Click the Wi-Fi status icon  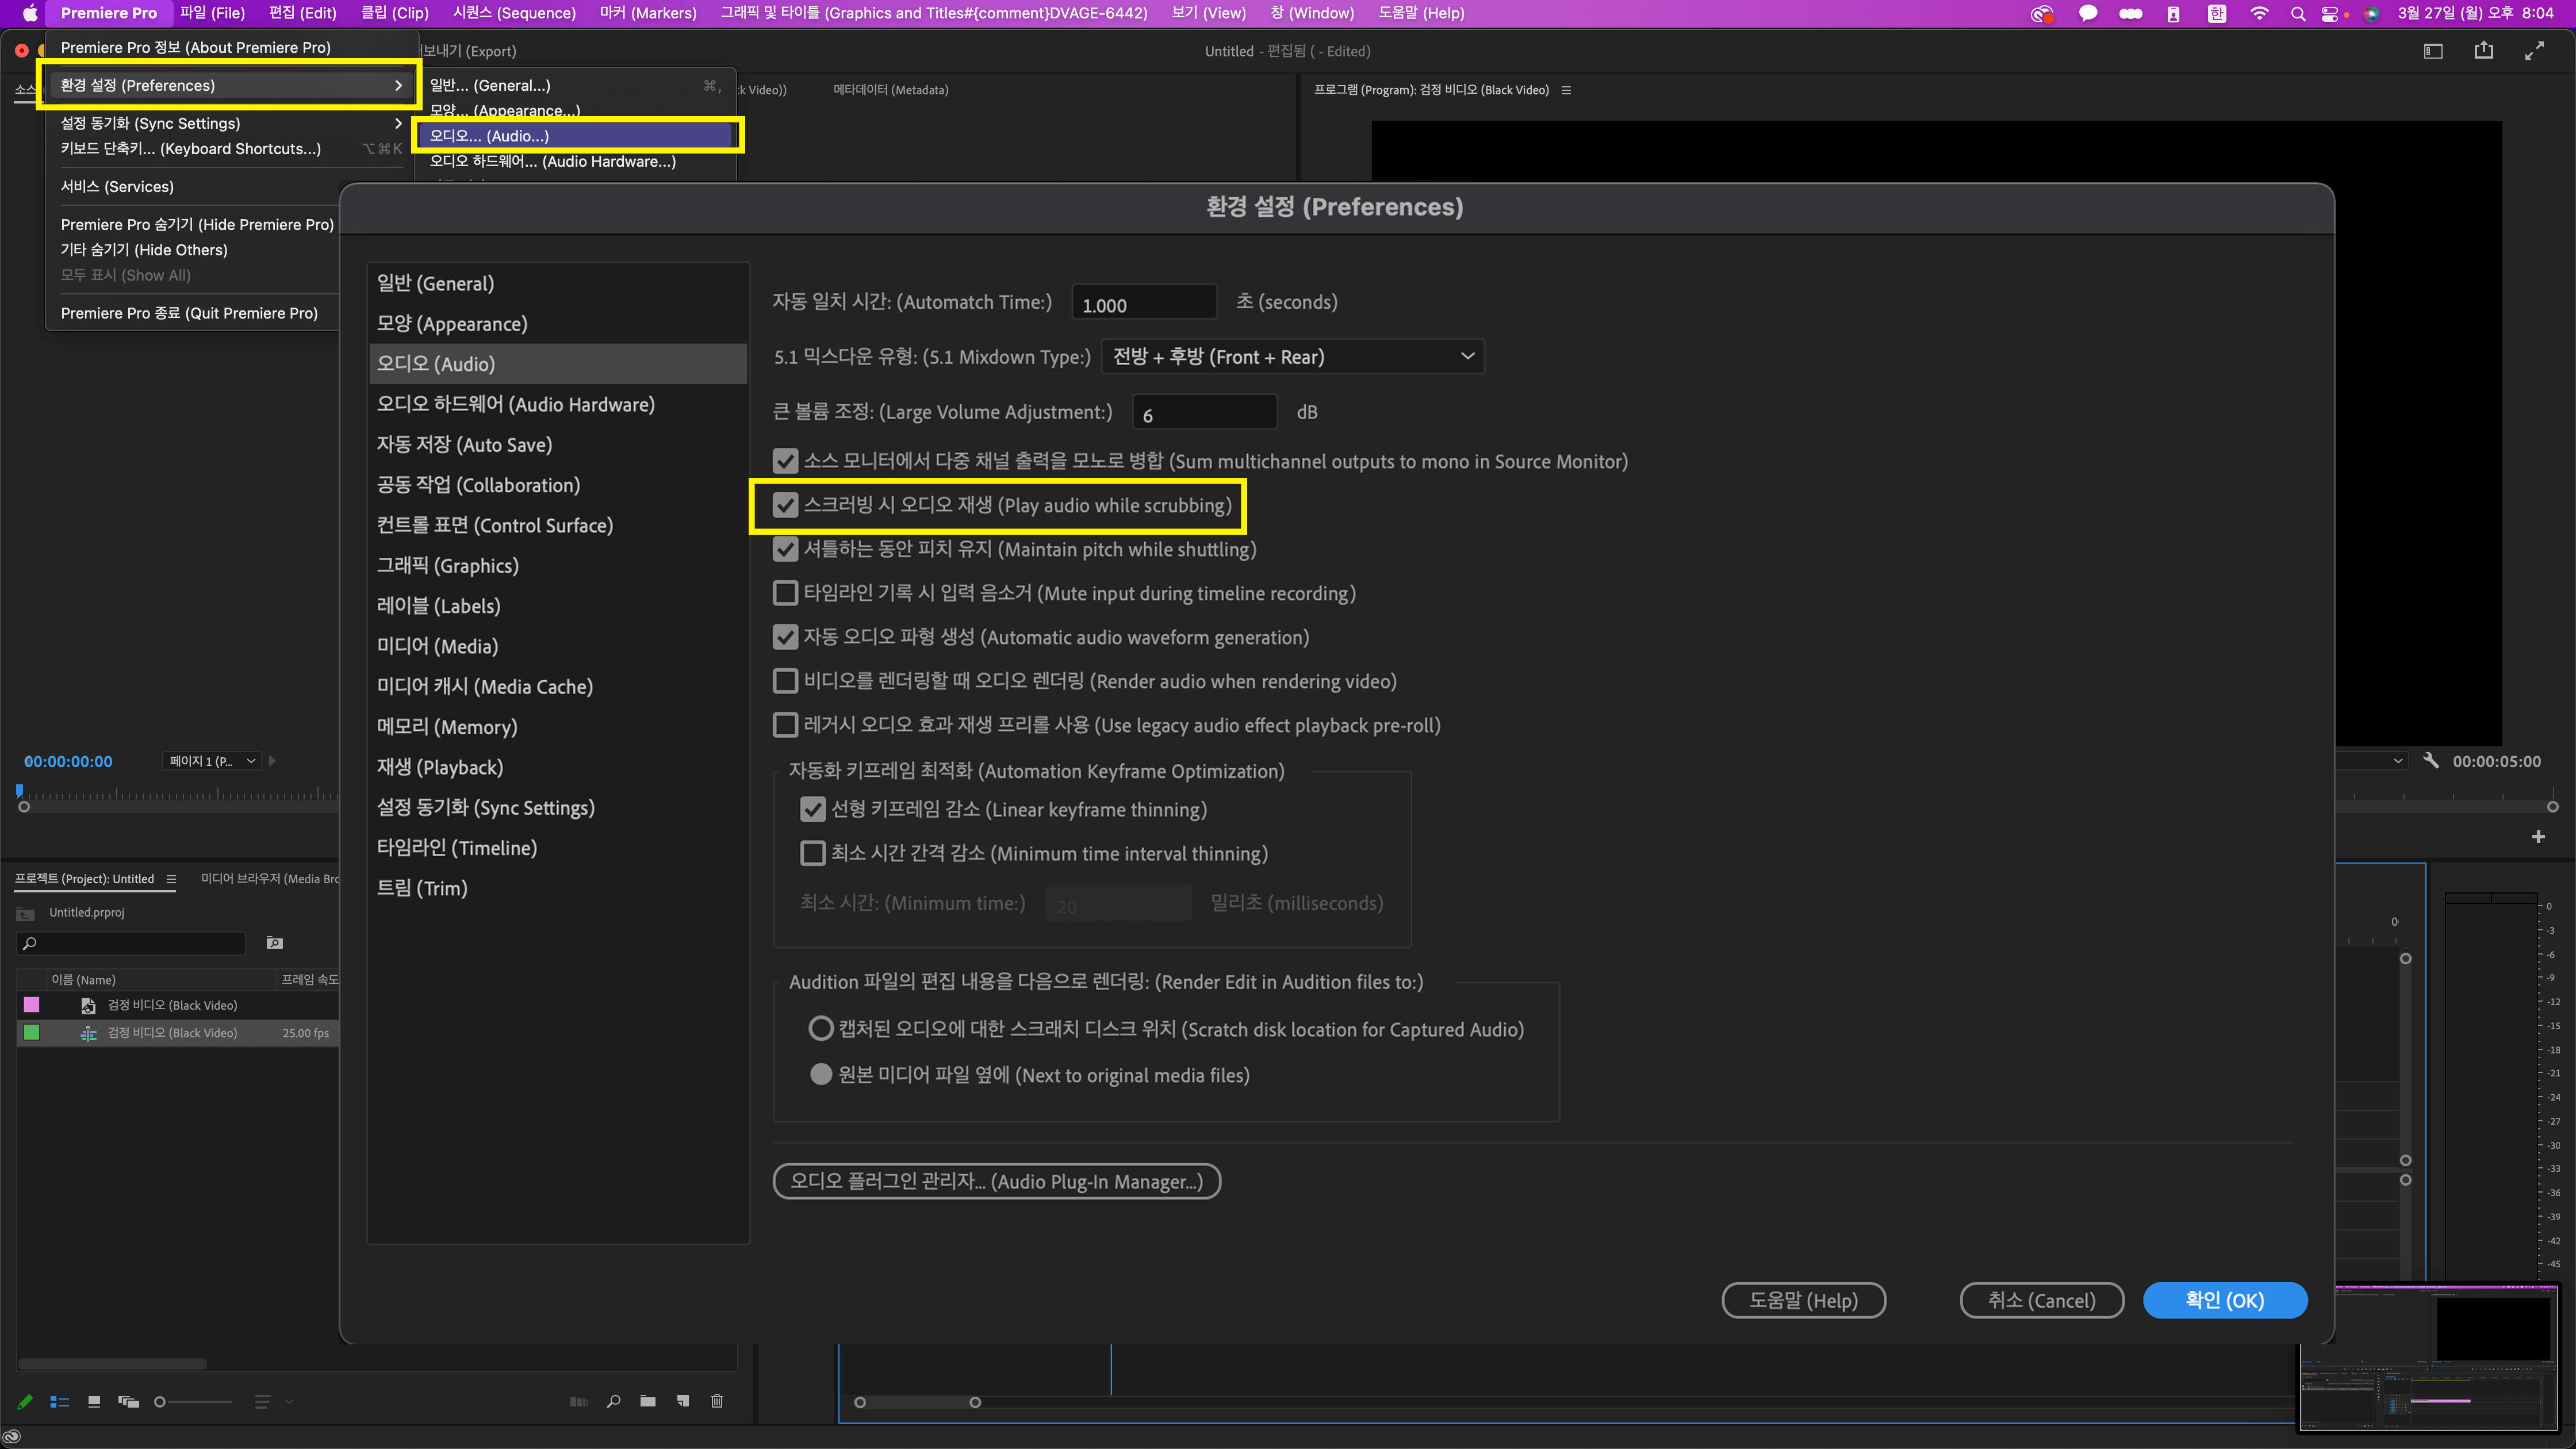coord(2259,13)
